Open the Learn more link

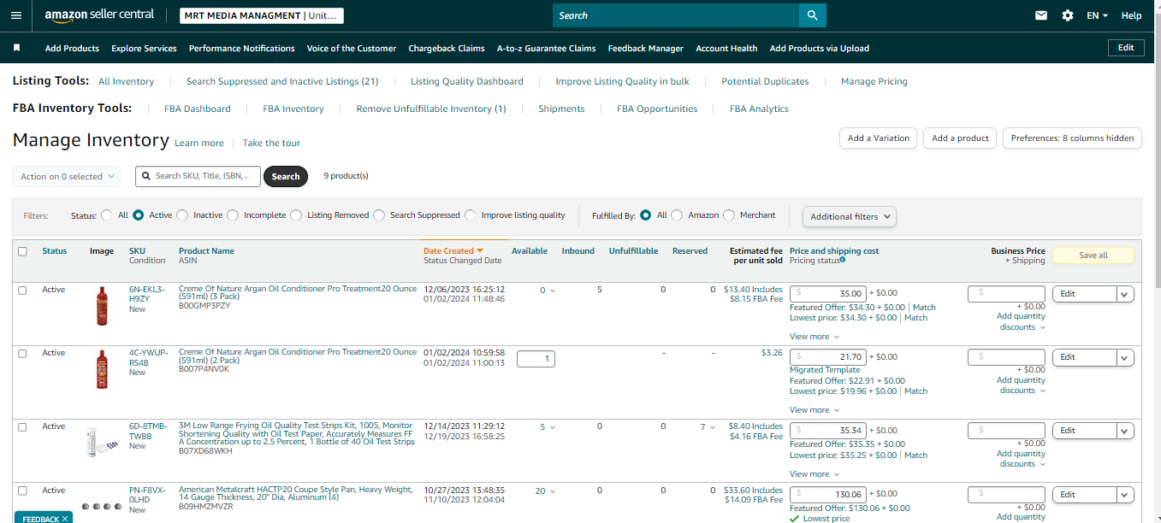[x=199, y=143]
